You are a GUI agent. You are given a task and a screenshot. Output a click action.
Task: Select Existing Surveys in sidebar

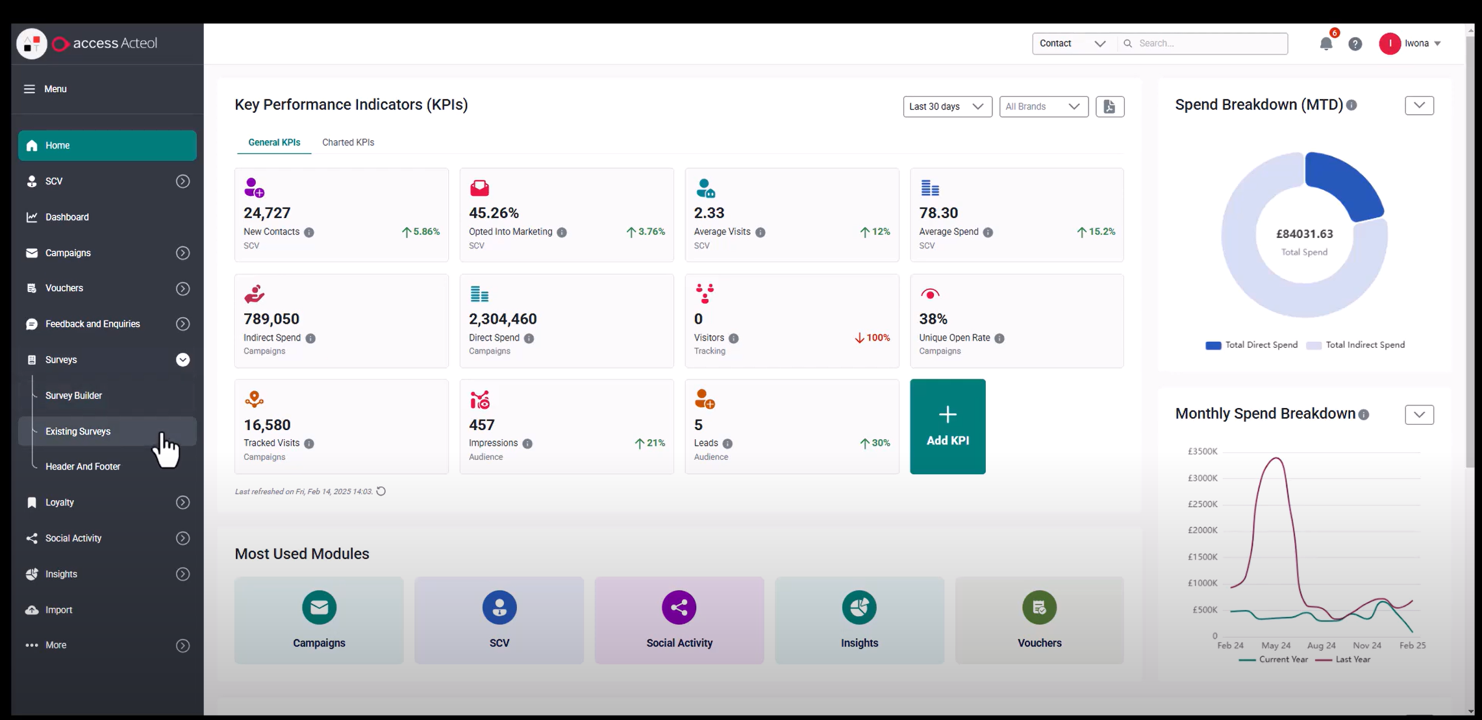pyautogui.click(x=78, y=431)
